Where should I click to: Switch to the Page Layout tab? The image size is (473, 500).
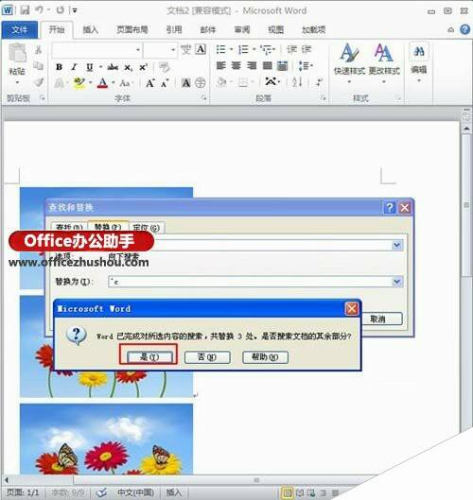click(x=132, y=30)
